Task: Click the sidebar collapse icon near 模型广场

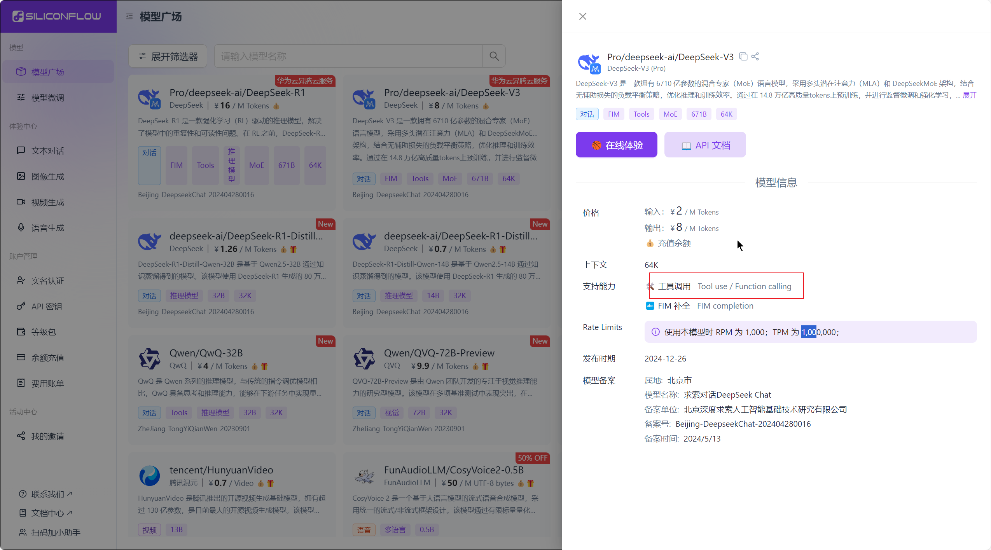Action: click(129, 16)
